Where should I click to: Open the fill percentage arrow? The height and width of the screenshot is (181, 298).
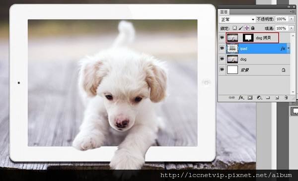292,28
